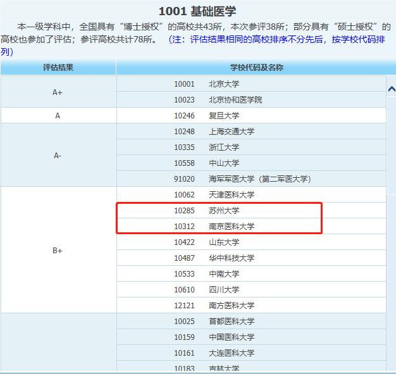Select the row 10558 中山大学
Image resolution: width=396 pixels, height=376 pixels.
pyautogui.click(x=251, y=163)
